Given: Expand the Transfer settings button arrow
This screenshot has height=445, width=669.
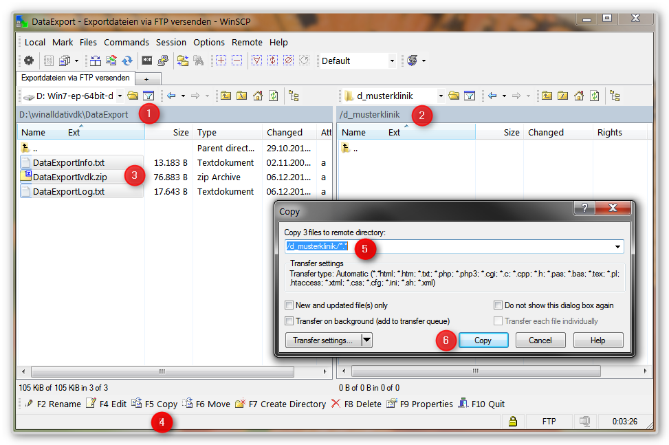Looking at the screenshot, I should [366, 340].
